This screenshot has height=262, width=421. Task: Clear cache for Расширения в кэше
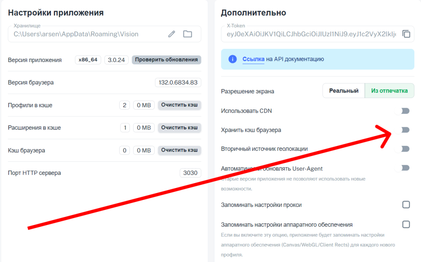pos(179,128)
